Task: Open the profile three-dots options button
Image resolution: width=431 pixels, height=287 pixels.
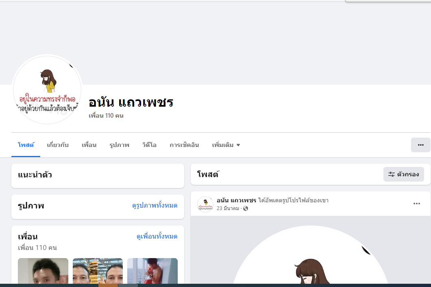Action: pos(420,145)
